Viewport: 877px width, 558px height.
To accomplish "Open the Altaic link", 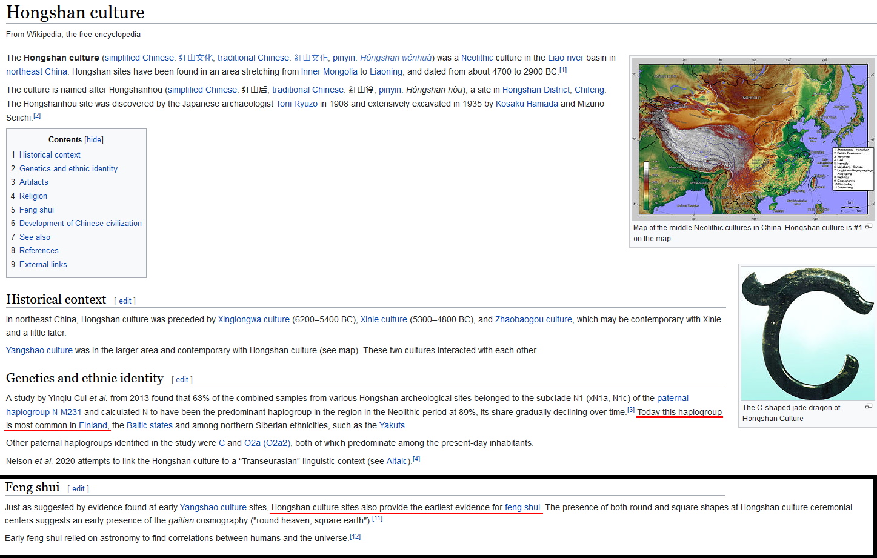I will 397,462.
